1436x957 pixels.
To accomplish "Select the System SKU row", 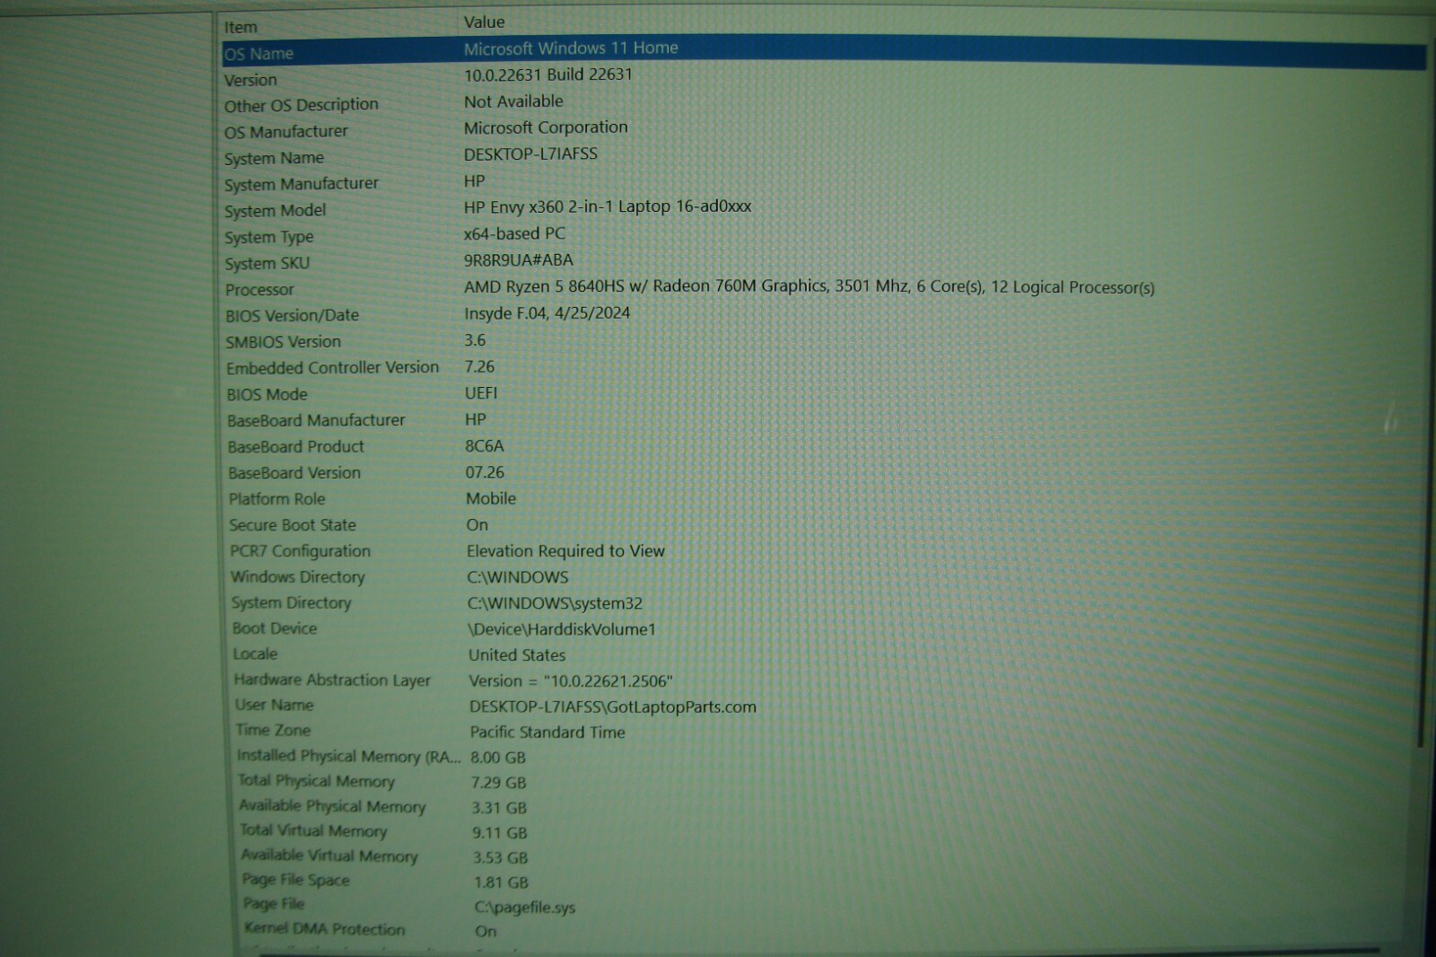I will (x=824, y=262).
